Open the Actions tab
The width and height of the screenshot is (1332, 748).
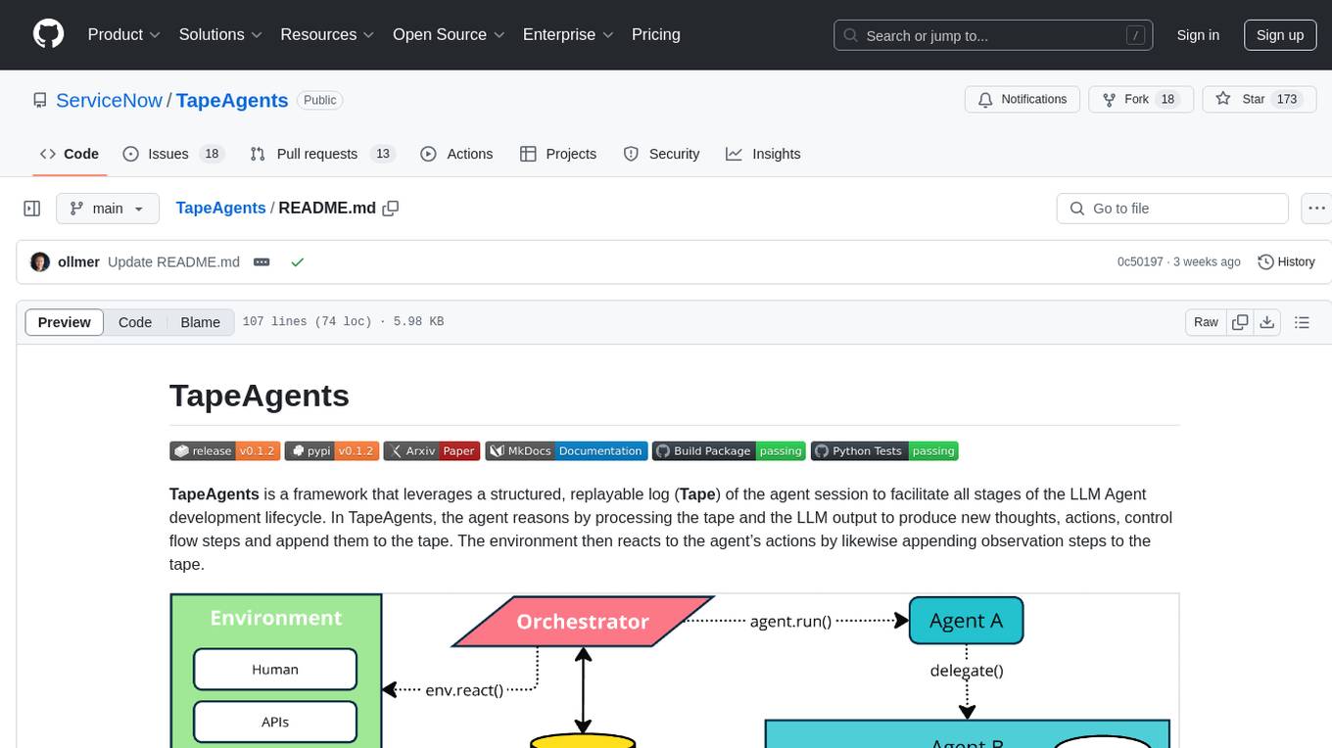pos(456,154)
